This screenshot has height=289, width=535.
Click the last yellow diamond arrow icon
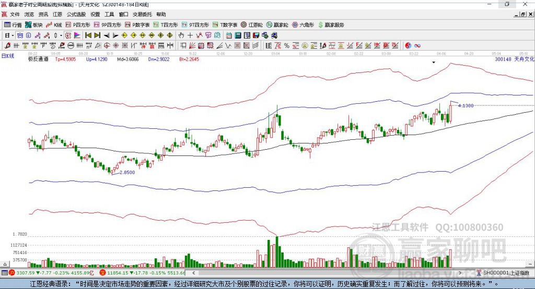[x=170, y=35]
